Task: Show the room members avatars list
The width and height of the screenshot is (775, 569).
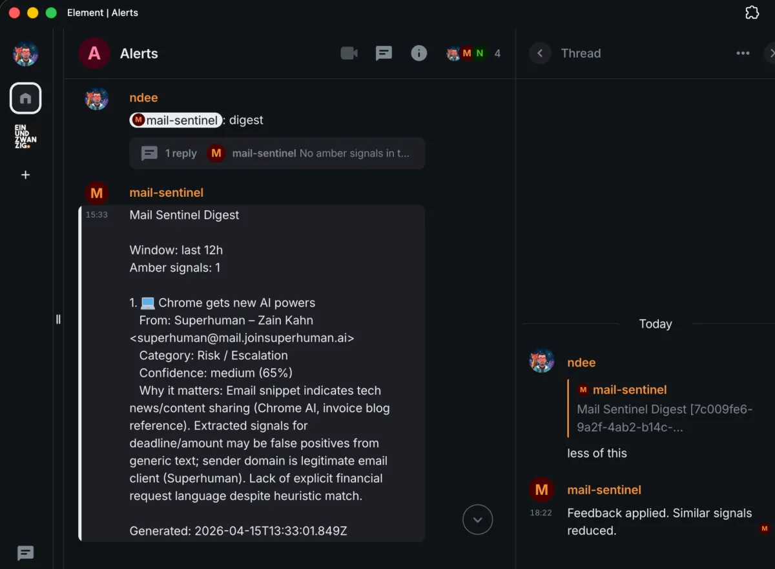Action: (x=473, y=53)
